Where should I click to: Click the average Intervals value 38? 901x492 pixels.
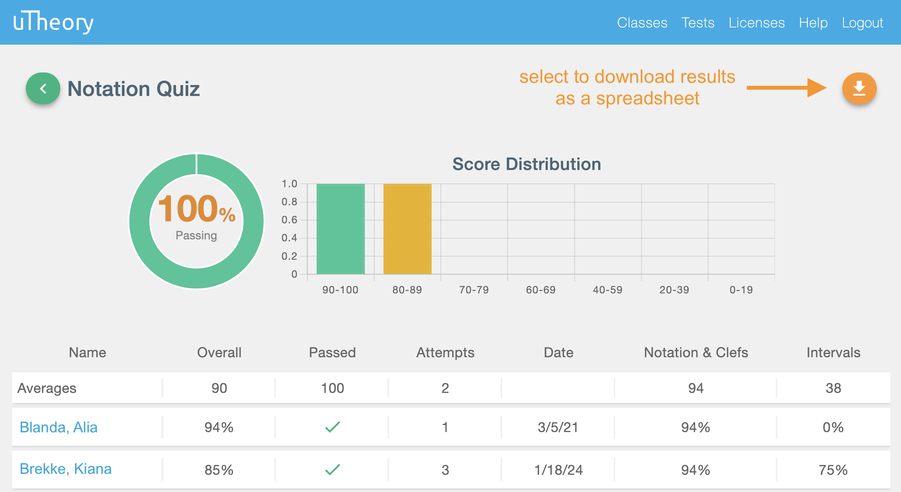tap(833, 388)
